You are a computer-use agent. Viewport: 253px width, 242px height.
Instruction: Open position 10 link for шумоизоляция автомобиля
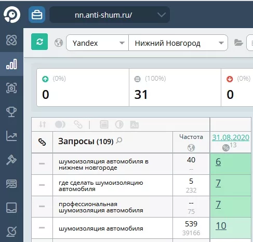click(221, 226)
